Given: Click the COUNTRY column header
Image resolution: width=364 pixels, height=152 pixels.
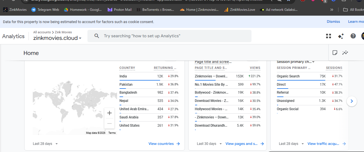Looking at the screenshot, I should point(127,68).
